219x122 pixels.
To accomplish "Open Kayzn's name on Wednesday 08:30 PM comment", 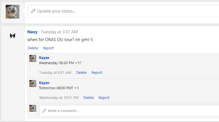I will click(44, 58).
